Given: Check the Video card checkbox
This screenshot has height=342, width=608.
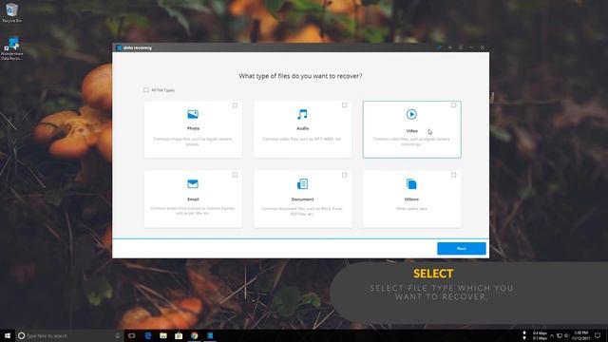Looking at the screenshot, I should tap(454, 105).
